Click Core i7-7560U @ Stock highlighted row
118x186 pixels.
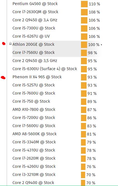tap(56, 53)
